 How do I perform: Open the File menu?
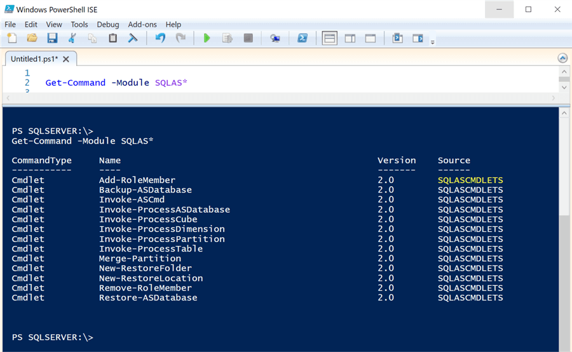pos(10,24)
